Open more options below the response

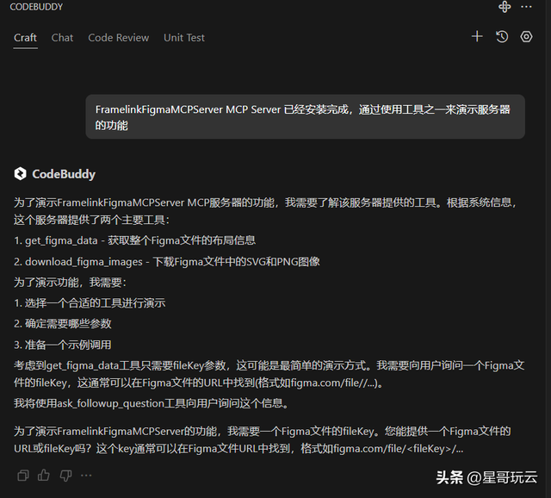(86, 476)
